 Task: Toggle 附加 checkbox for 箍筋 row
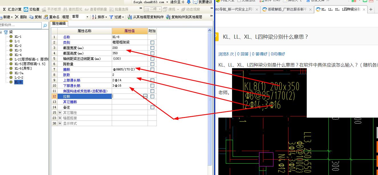tap(152, 69)
